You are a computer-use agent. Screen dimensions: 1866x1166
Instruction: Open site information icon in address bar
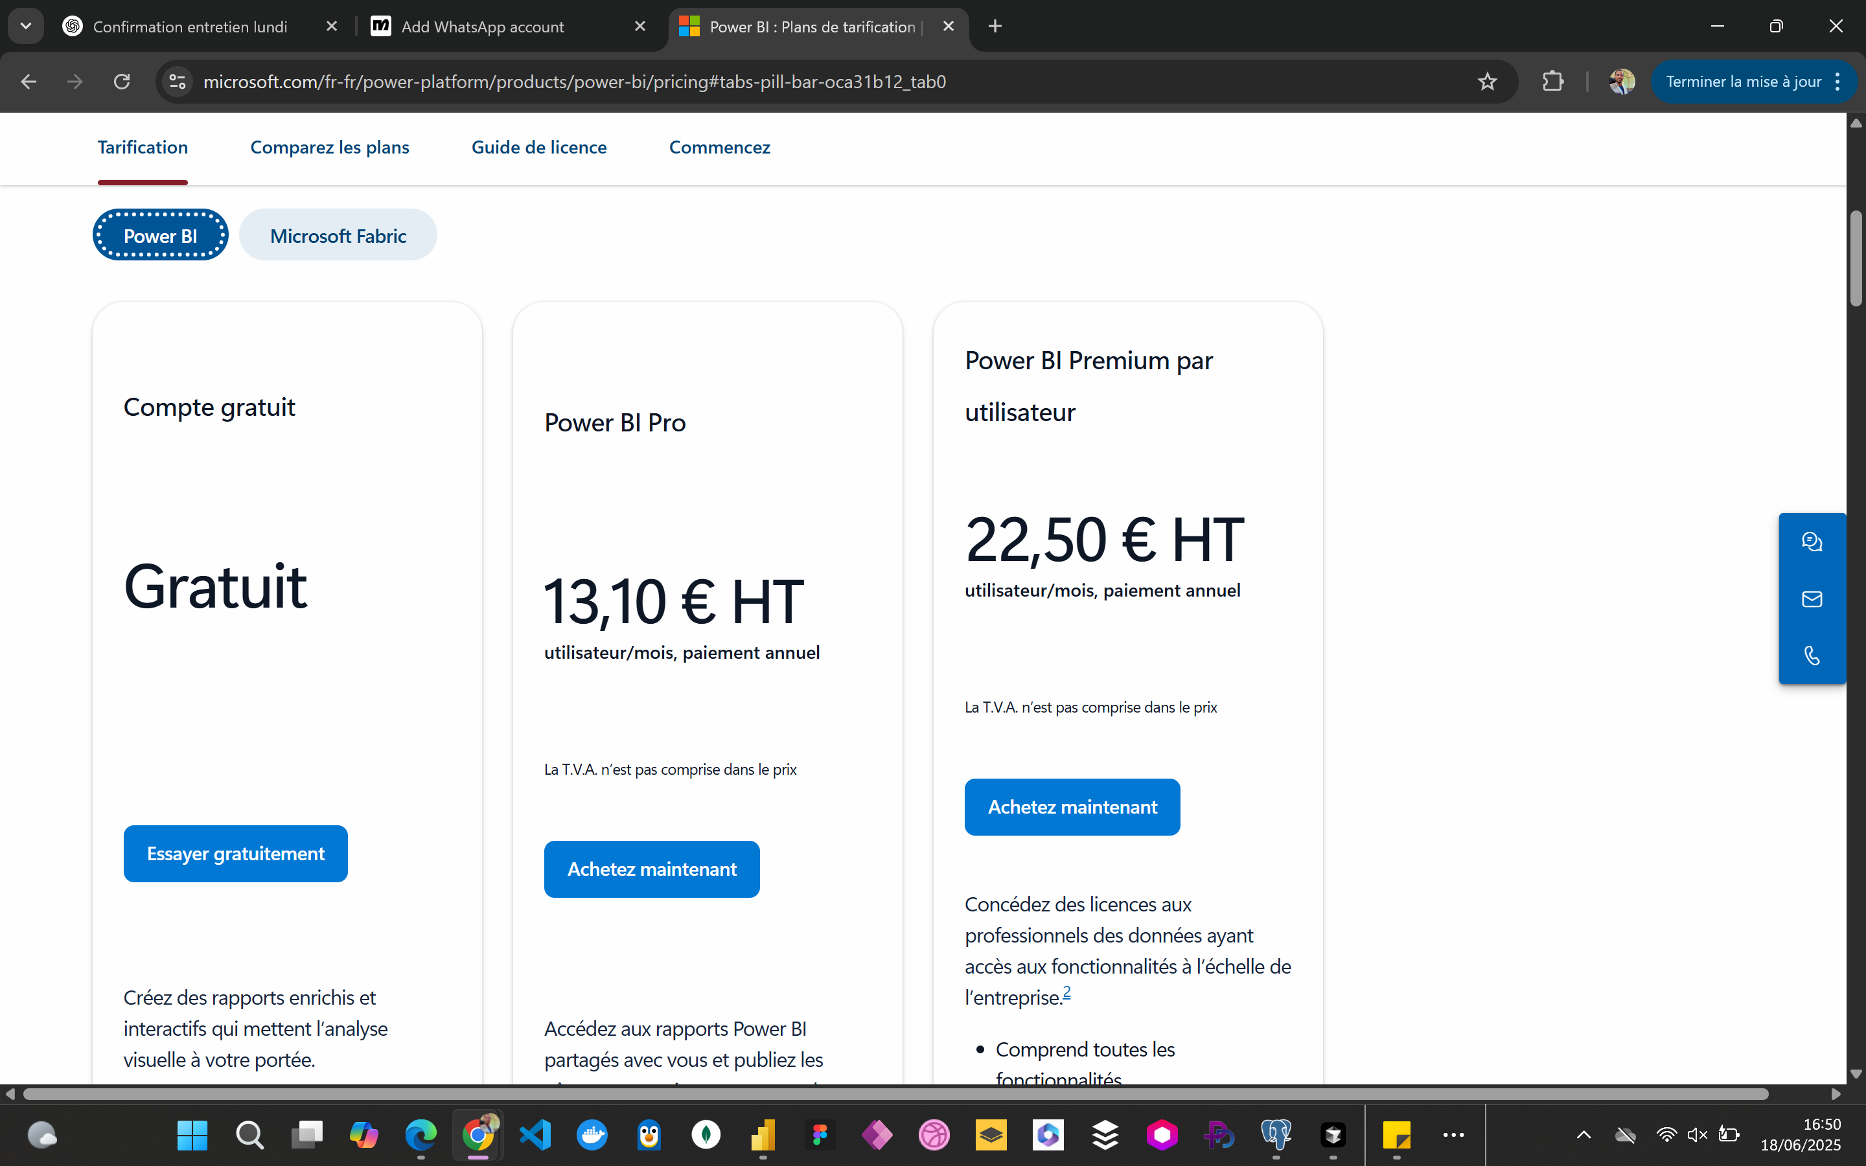[178, 82]
